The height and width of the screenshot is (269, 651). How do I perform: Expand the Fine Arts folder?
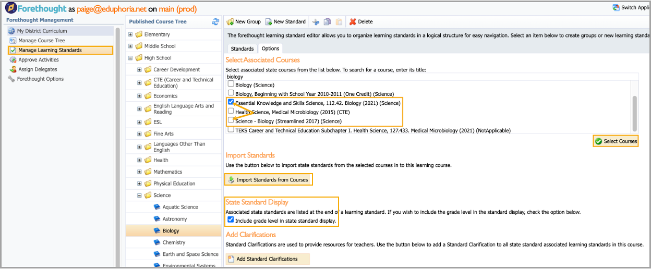coord(139,134)
